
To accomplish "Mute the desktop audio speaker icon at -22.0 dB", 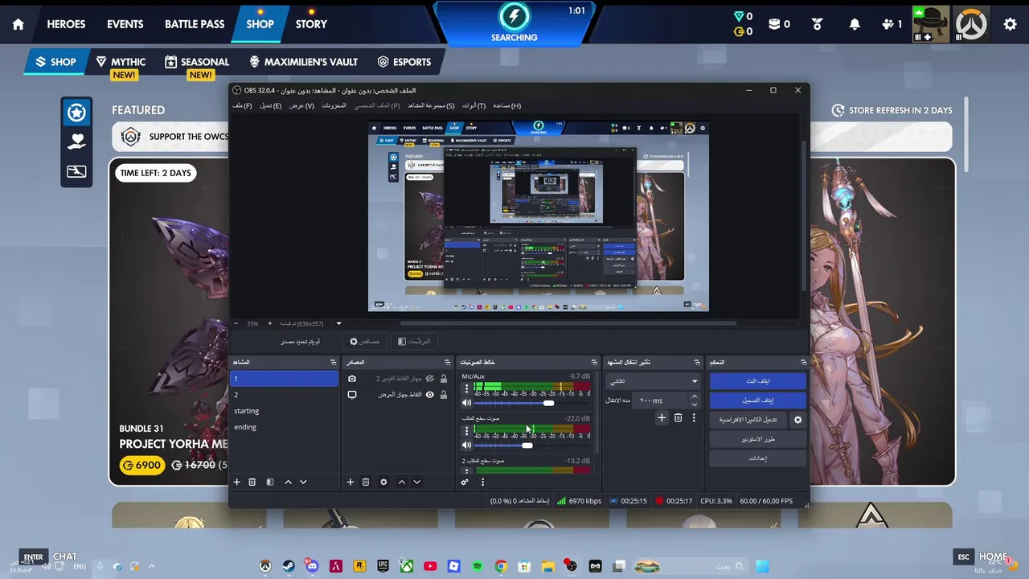I will (466, 445).
